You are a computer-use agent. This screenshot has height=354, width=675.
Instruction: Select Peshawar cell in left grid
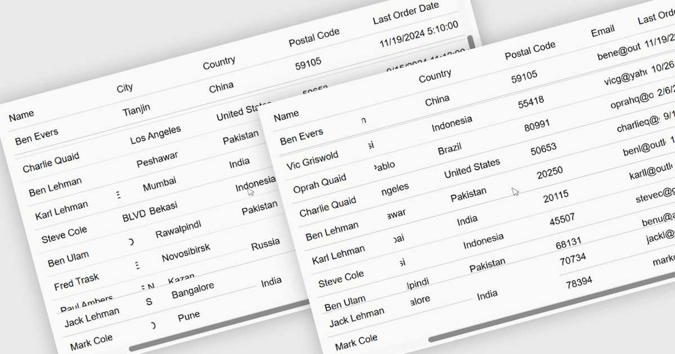157,160
